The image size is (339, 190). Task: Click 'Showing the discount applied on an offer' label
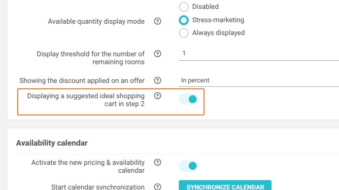(x=82, y=80)
